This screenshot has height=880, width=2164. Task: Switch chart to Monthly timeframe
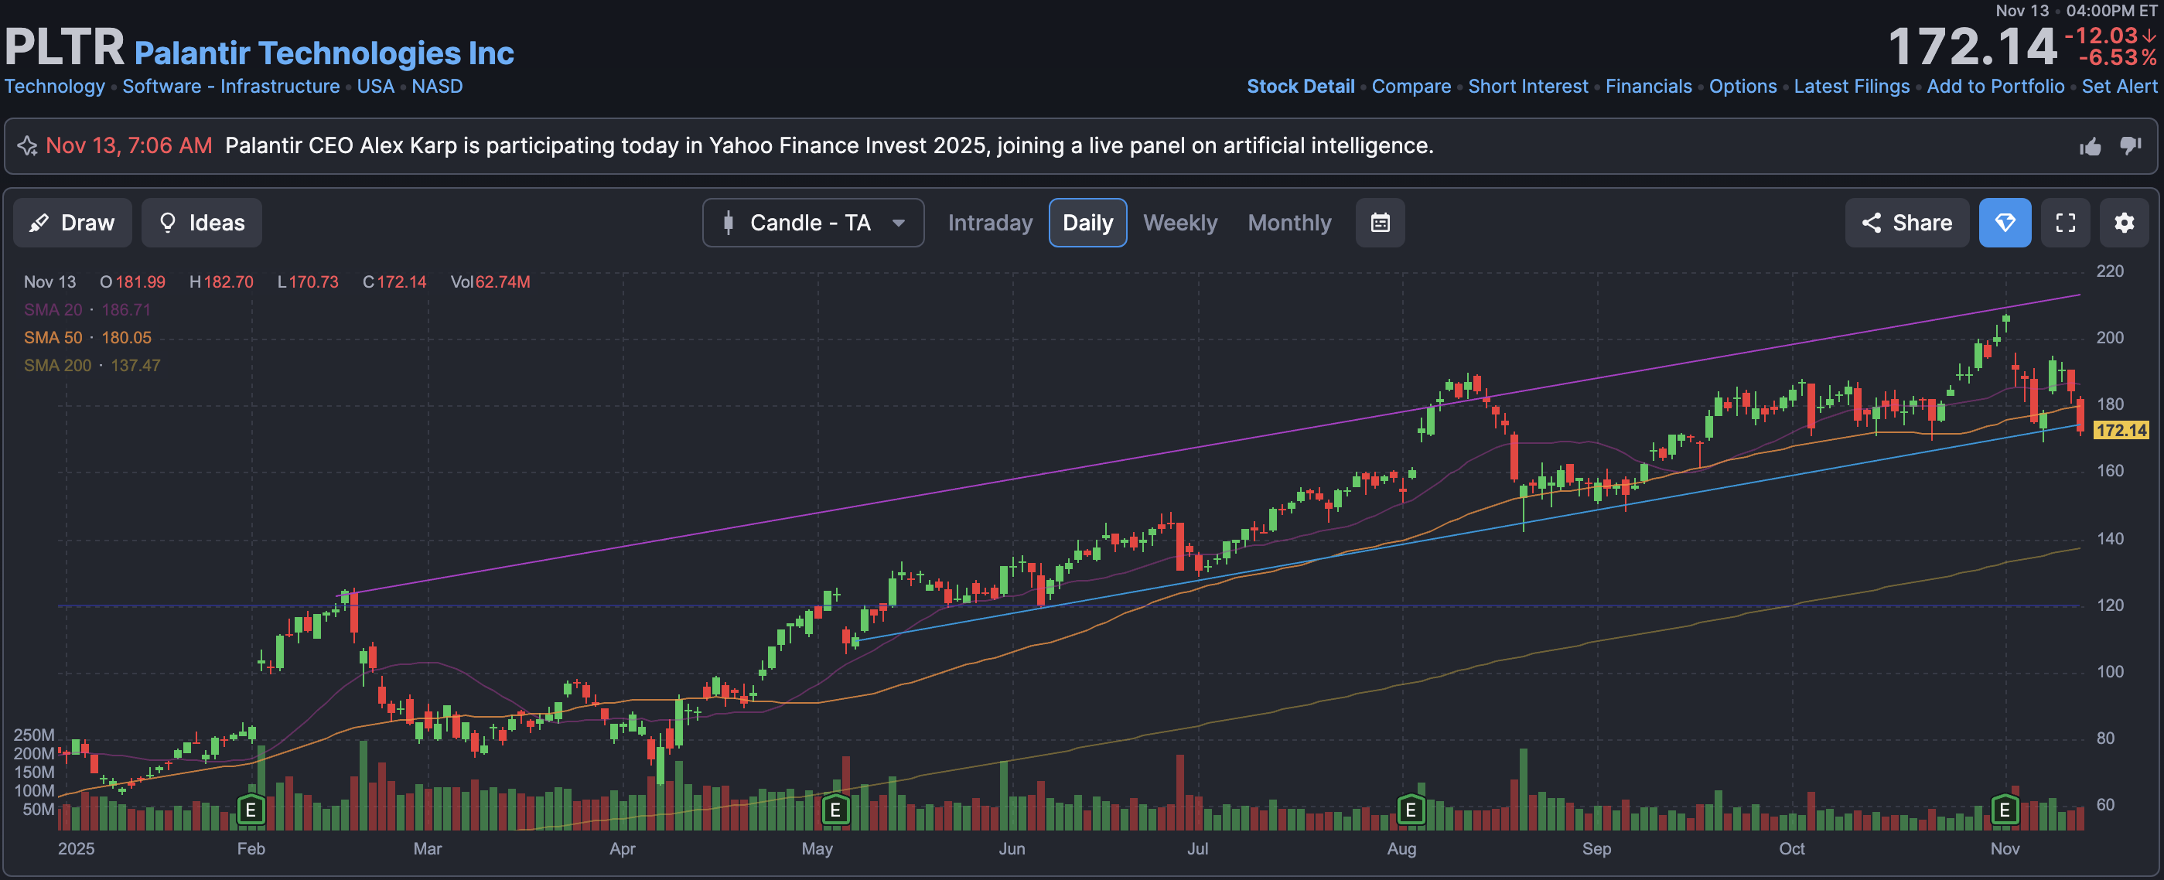pyautogui.click(x=1289, y=223)
